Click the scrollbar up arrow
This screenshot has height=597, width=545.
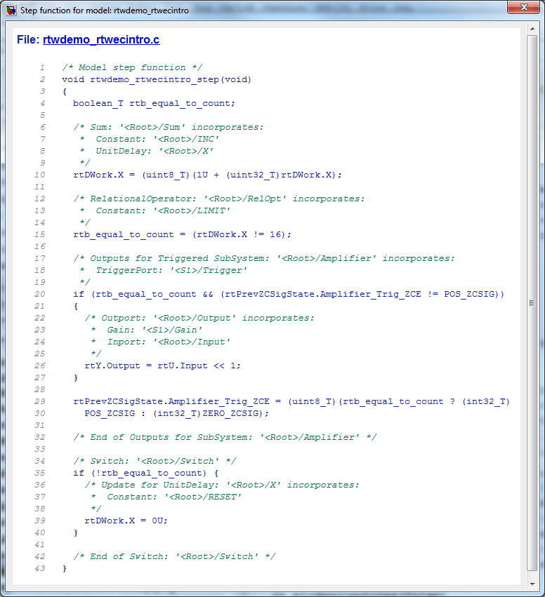532,29
